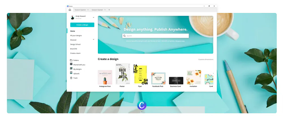283x116 pixels.
Task: Go to Design School
Action: 75,44
